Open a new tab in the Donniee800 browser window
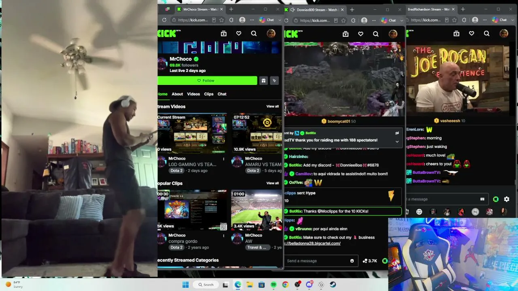Image resolution: width=518 pixels, height=291 pixels. click(x=352, y=9)
